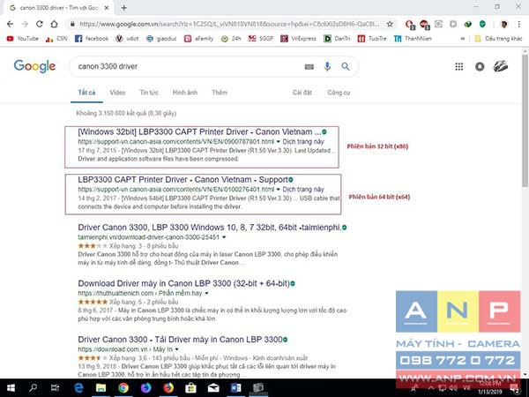529x397 pixels.
Task: Open the browser home page icon
Action: coord(55,24)
